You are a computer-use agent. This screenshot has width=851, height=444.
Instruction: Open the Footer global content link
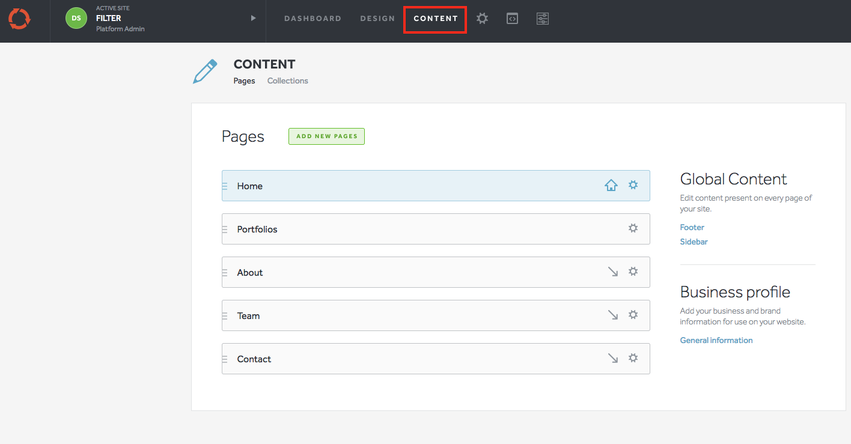coord(692,228)
